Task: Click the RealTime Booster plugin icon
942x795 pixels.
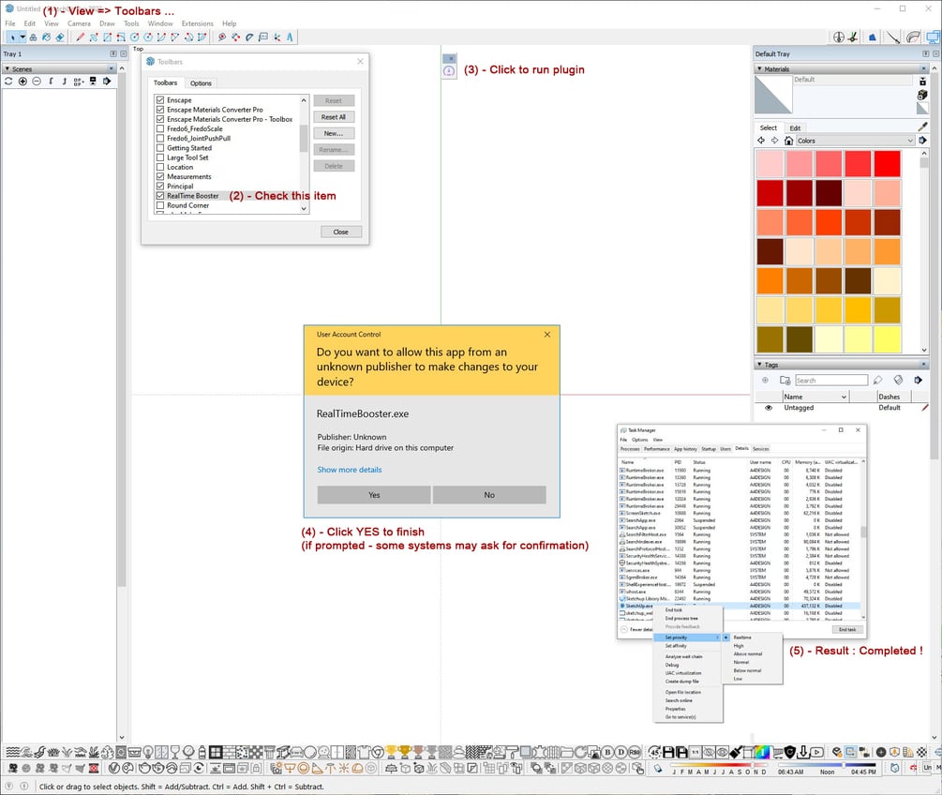Action: pyautogui.click(x=449, y=71)
